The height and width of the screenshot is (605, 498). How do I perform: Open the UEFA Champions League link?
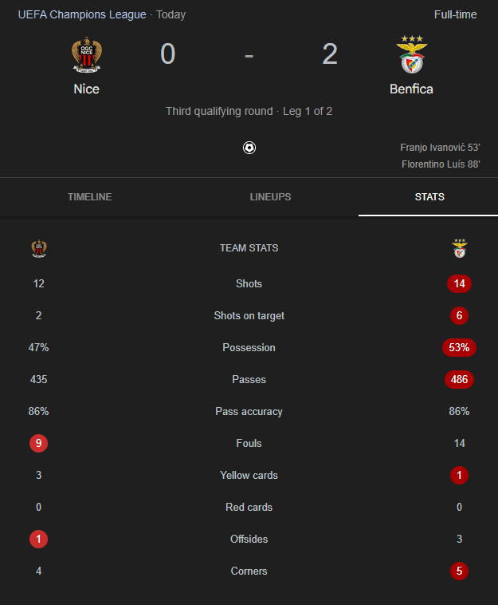click(82, 14)
